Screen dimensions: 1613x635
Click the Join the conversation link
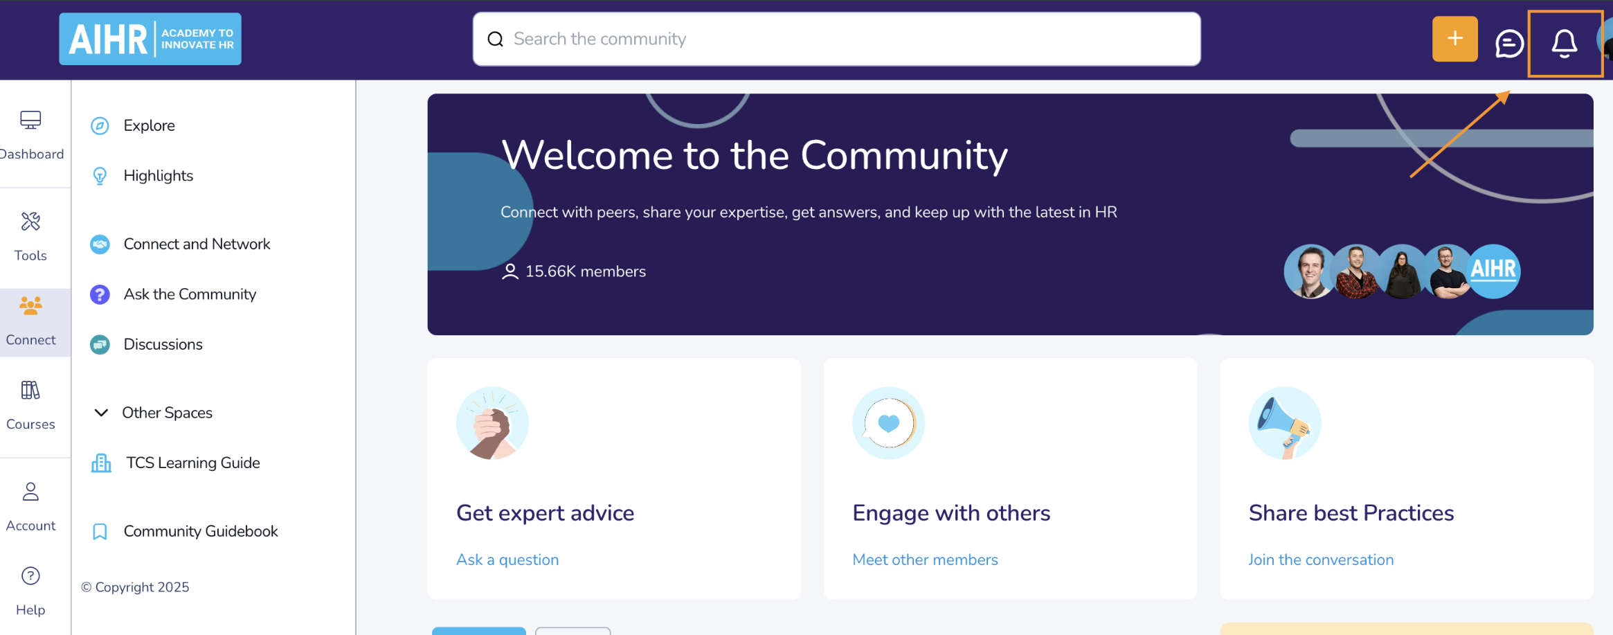[x=1321, y=560]
